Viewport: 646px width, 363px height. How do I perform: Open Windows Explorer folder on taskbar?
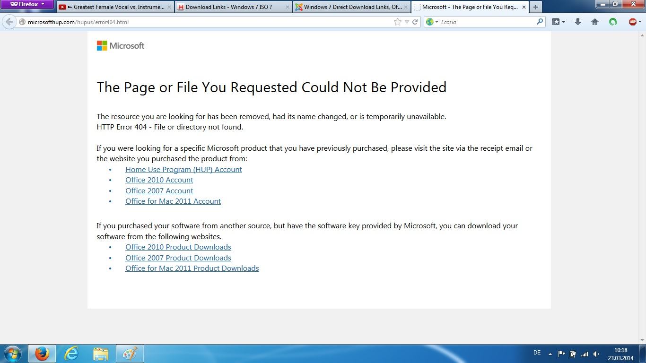(x=101, y=354)
